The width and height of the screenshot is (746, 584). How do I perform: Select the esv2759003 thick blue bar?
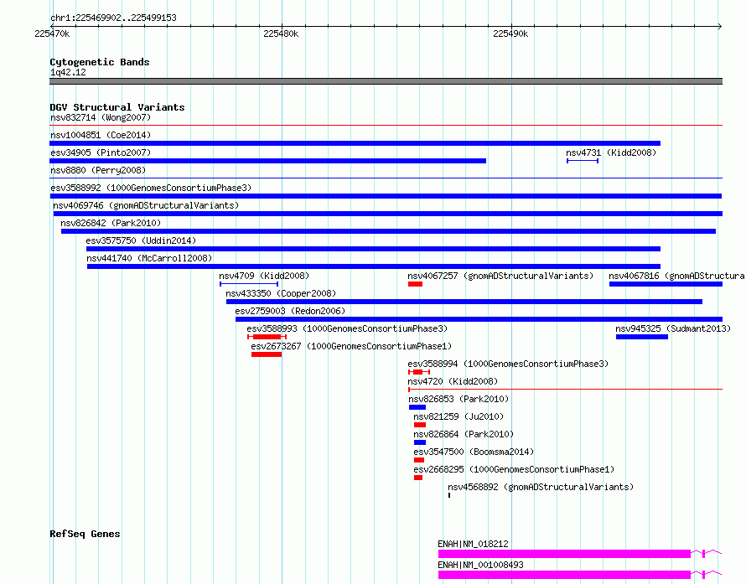click(479, 319)
